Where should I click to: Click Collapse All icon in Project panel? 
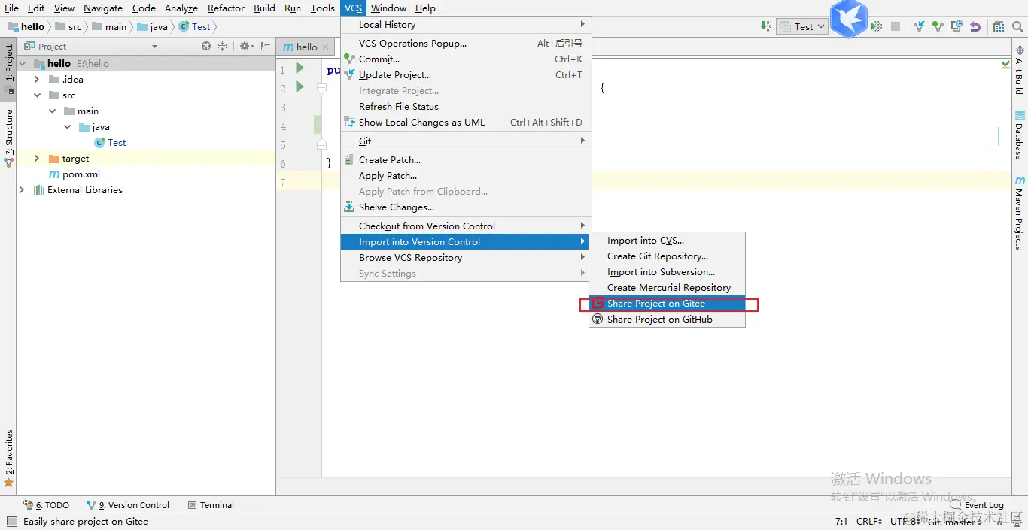(223, 46)
